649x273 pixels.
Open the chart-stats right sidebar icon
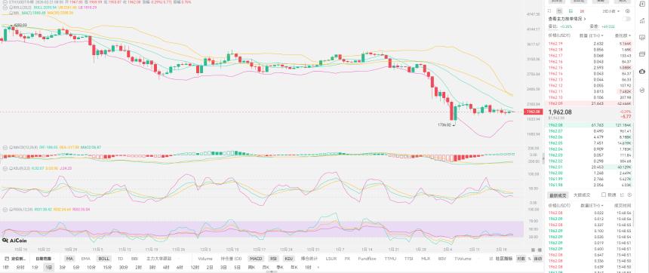642,20
